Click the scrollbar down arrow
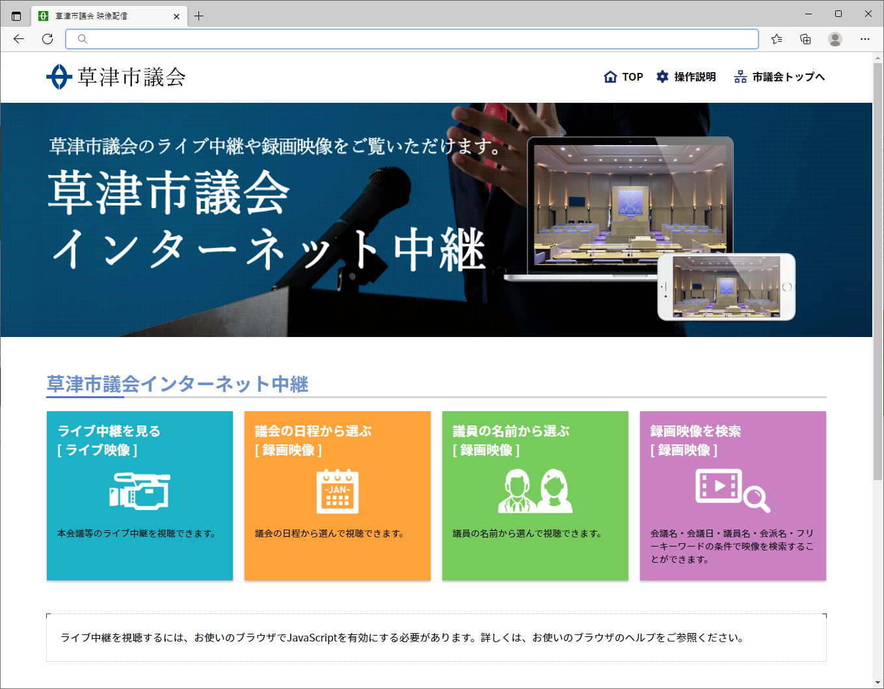Viewport: 884px width, 689px height. pos(877,682)
